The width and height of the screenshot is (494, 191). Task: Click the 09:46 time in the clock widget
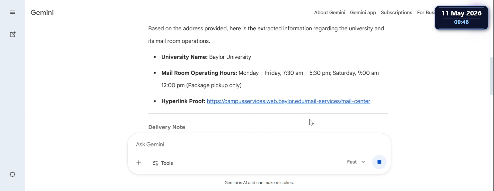click(461, 22)
